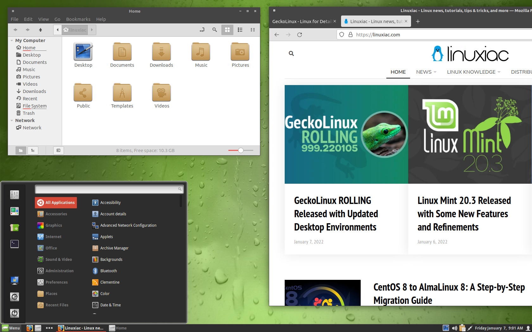Viewport: 532px width, 332px height.
Task: Click the application list scrollbar
Action: (x=181, y=201)
